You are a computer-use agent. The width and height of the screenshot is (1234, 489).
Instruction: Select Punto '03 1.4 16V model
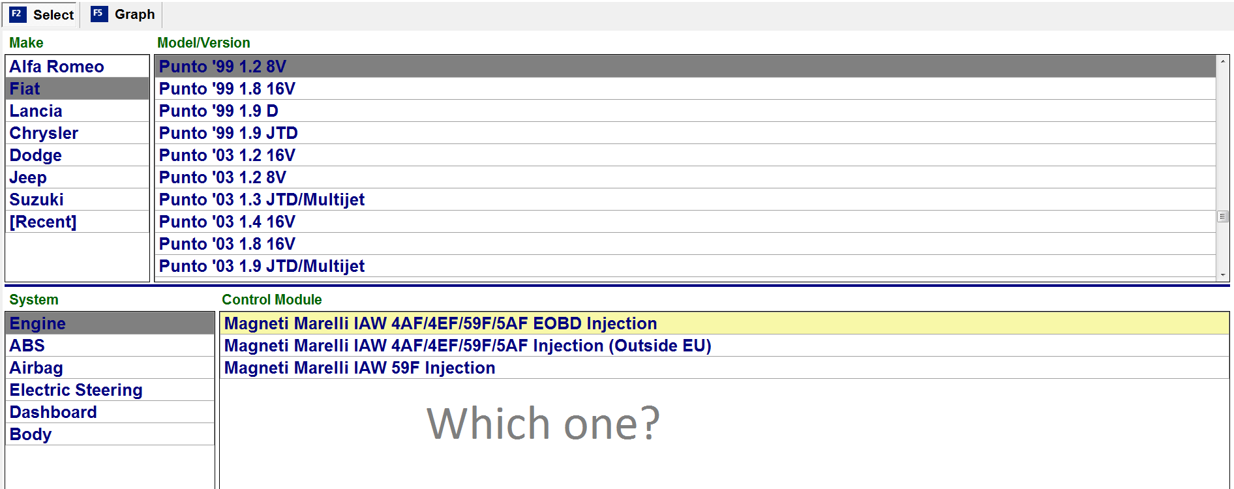point(227,222)
